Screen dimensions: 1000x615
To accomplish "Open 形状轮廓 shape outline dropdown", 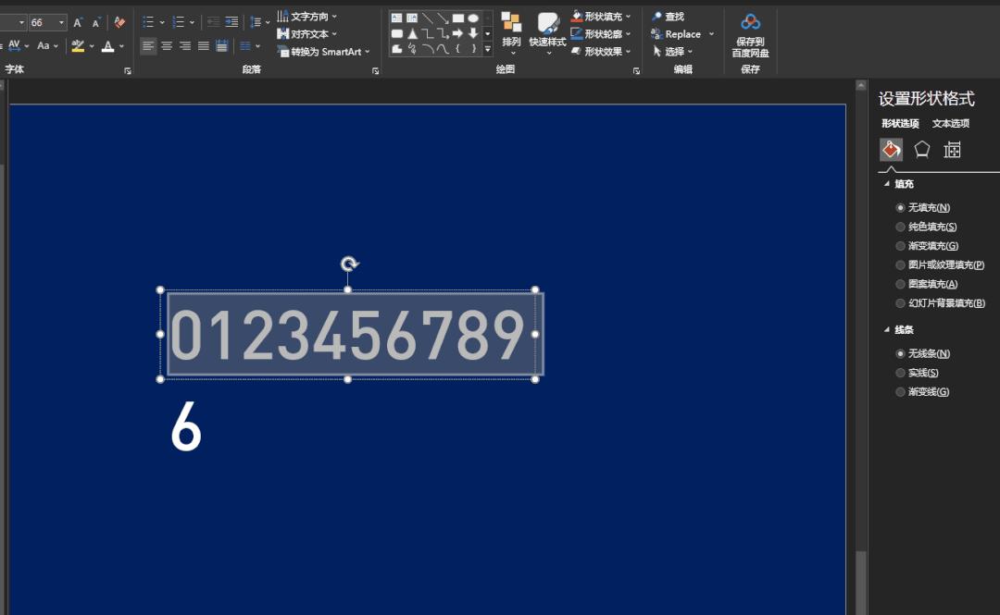I will (x=601, y=34).
